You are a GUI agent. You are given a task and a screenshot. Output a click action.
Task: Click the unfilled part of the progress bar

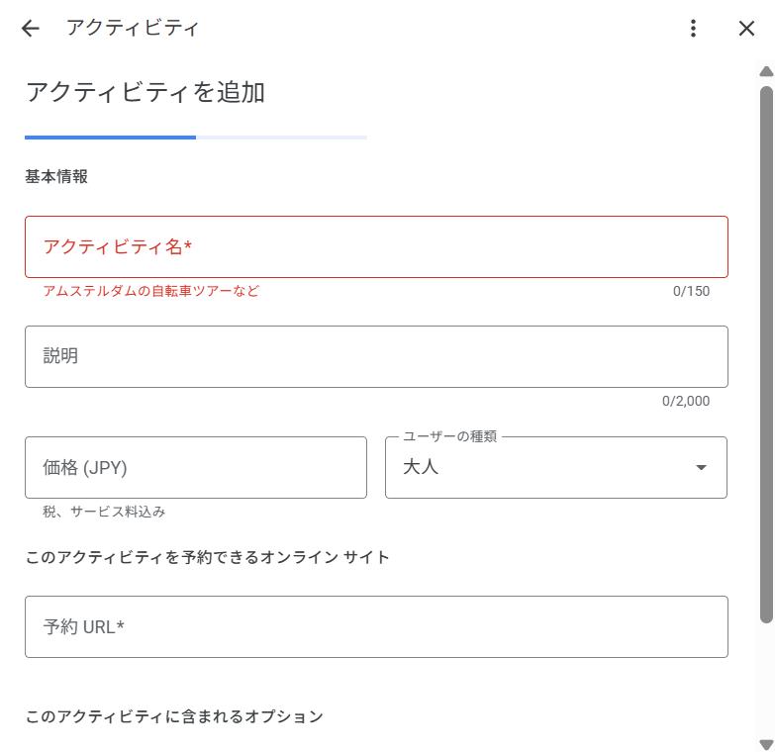[281, 138]
